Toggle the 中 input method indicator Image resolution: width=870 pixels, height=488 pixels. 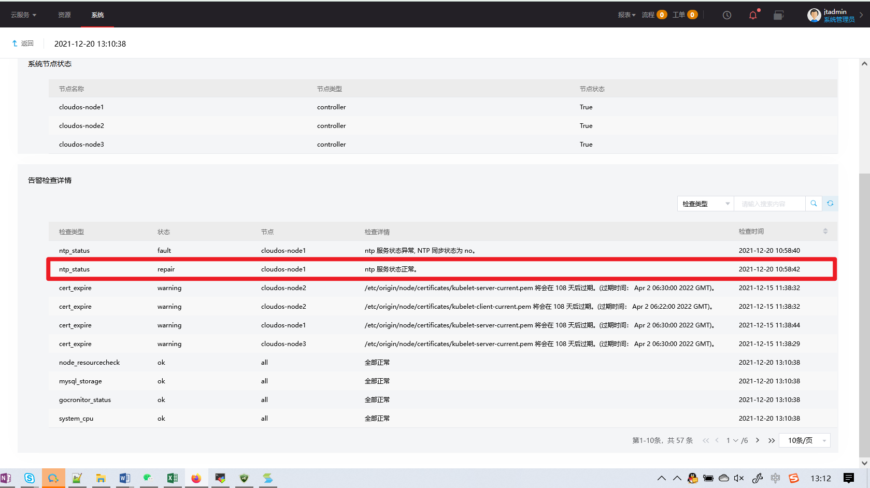pyautogui.click(x=775, y=478)
